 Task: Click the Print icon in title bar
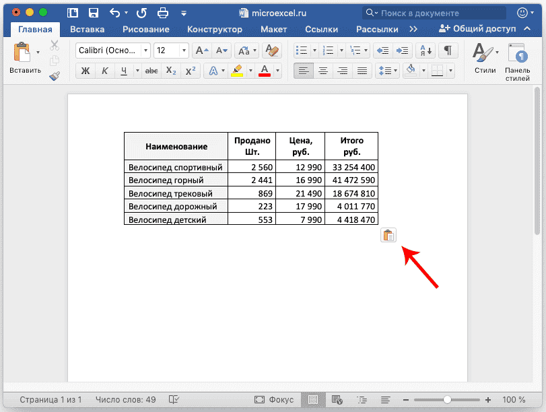pos(163,13)
